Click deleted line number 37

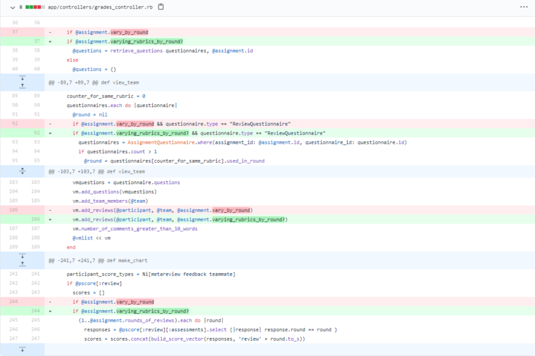pyautogui.click(x=15, y=32)
